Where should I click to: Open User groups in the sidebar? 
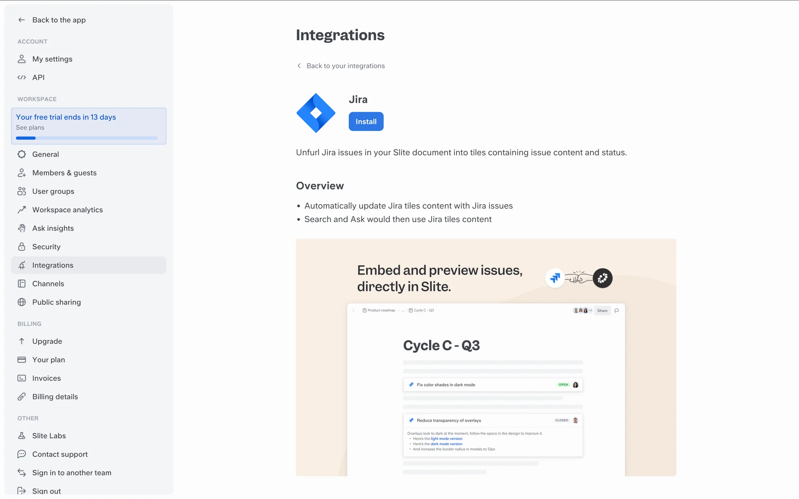(53, 191)
